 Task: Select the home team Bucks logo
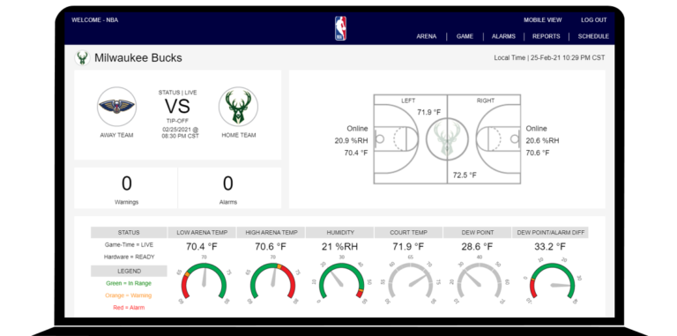(x=238, y=107)
